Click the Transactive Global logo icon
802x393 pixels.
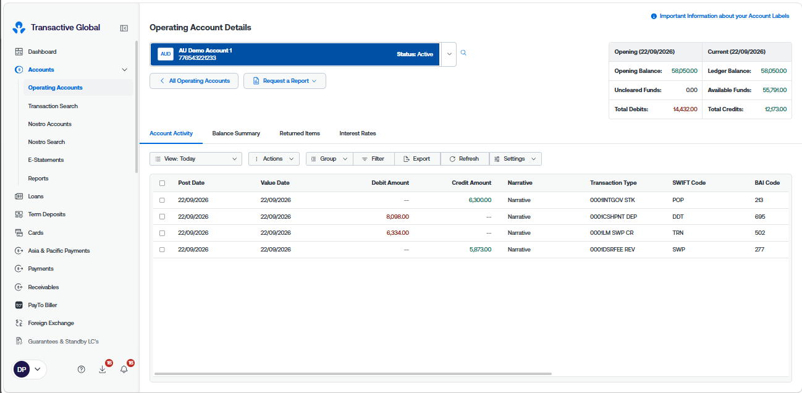pyautogui.click(x=19, y=28)
